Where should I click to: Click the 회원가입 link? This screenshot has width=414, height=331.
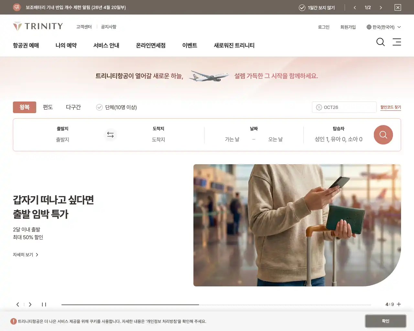click(x=348, y=27)
